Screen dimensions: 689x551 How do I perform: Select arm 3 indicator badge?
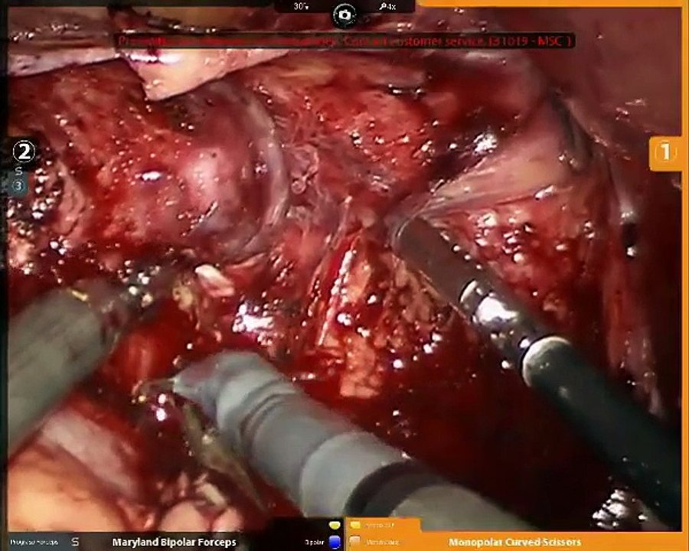tap(18, 186)
